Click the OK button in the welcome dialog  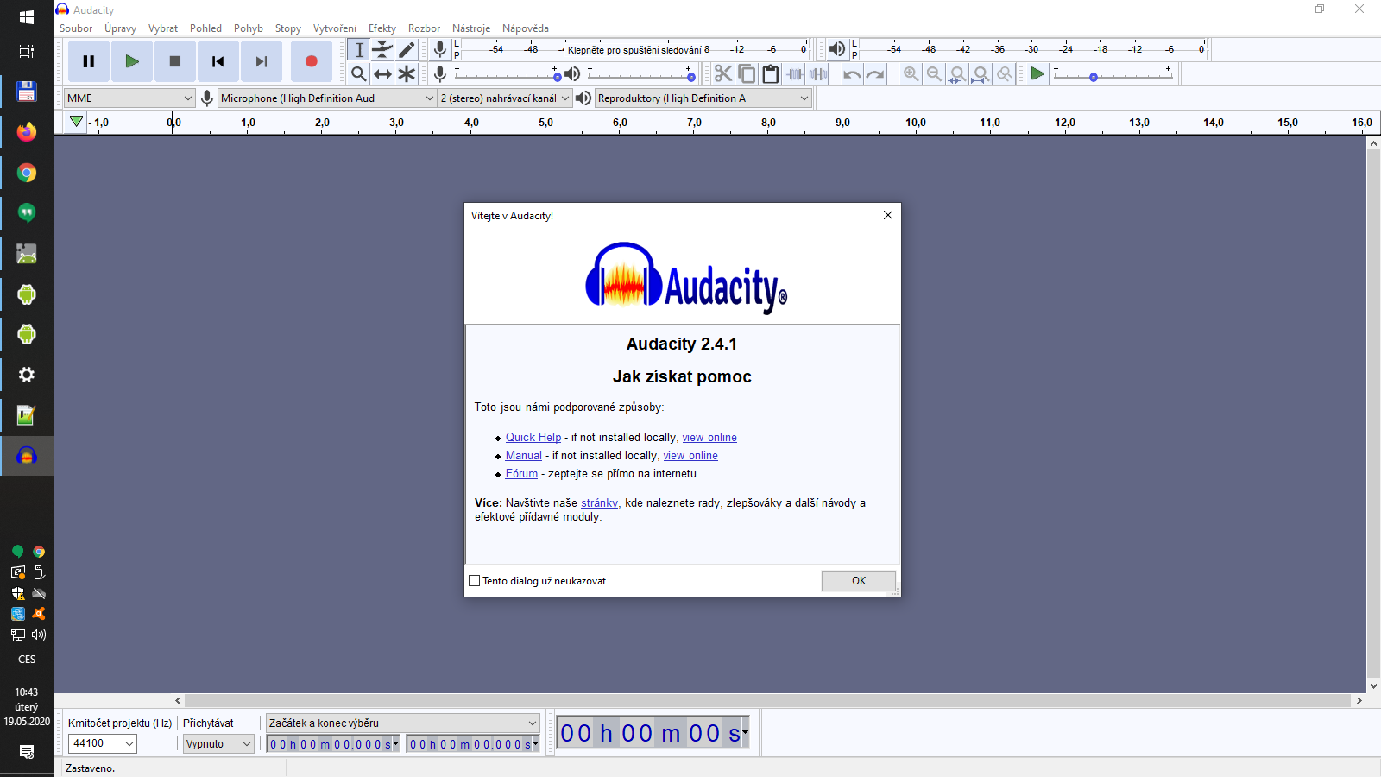pyautogui.click(x=858, y=580)
